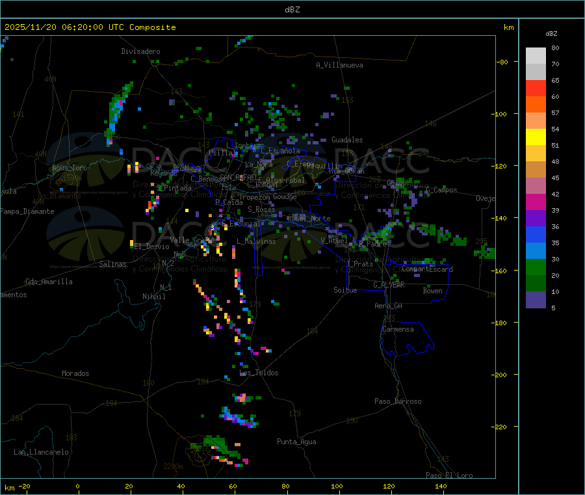Click the Soitue label on the map
The width and height of the screenshot is (585, 495).
point(345,290)
